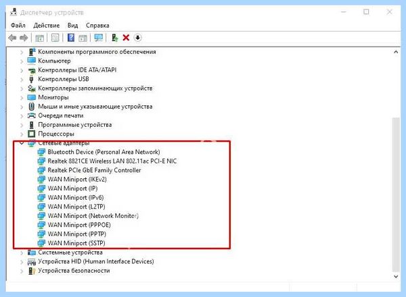Expand the Системные устройства node
Viewport: 406px width, 297px height.
pyautogui.click(x=22, y=253)
